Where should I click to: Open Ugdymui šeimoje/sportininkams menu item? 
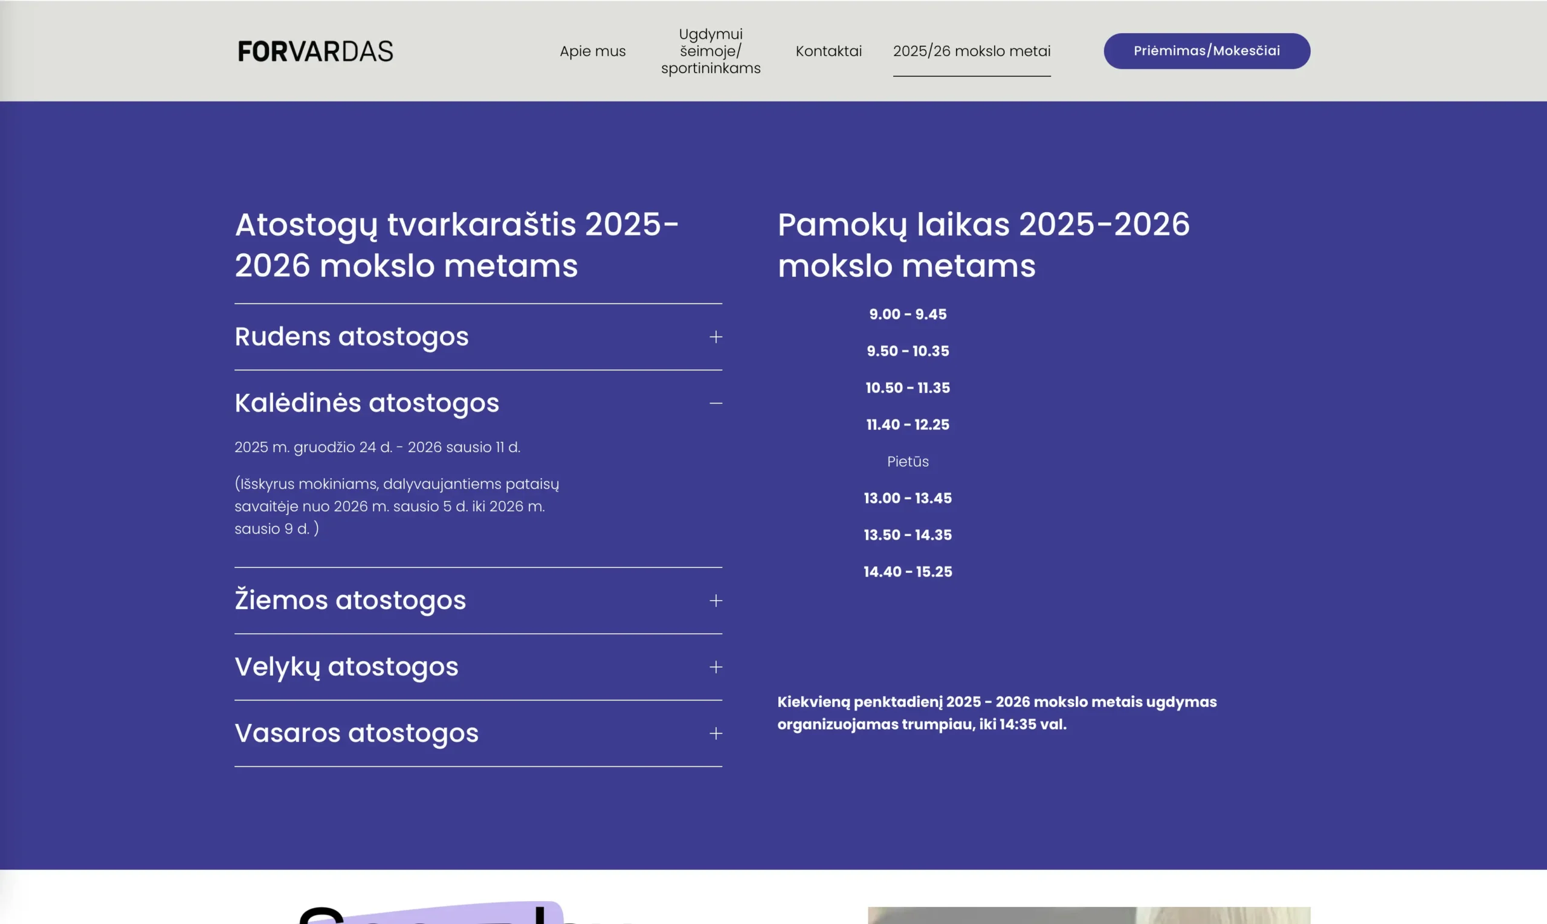(710, 51)
